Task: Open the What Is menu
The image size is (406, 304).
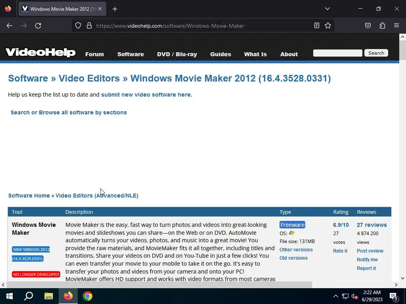Action: coord(255,54)
